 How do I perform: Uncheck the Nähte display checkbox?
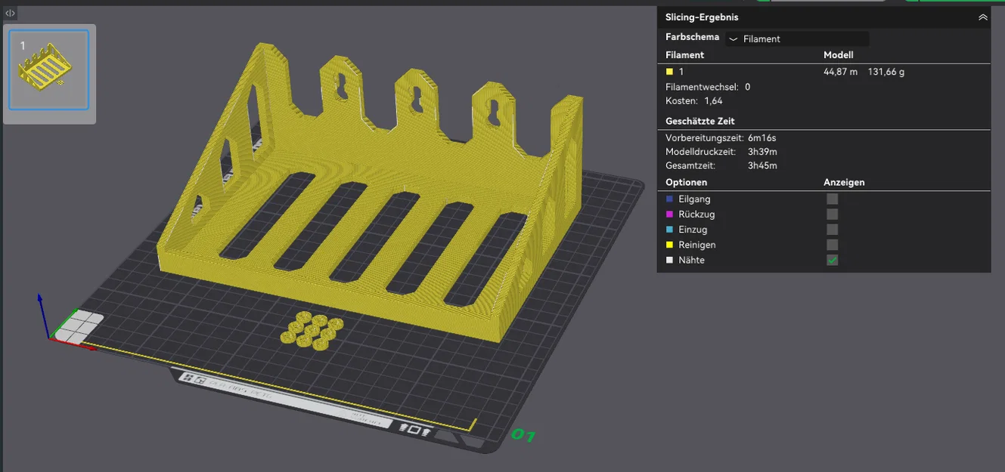coord(833,260)
